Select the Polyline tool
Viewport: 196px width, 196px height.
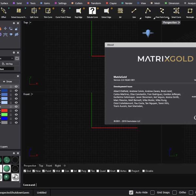point(148,12)
